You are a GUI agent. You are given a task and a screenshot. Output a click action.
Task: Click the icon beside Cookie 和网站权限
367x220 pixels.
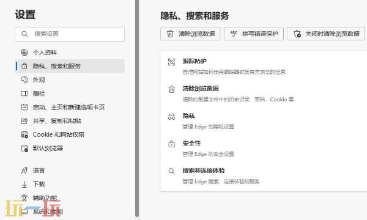[24, 134]
